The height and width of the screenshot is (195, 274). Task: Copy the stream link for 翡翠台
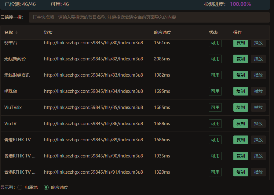(x=240, y=43)
